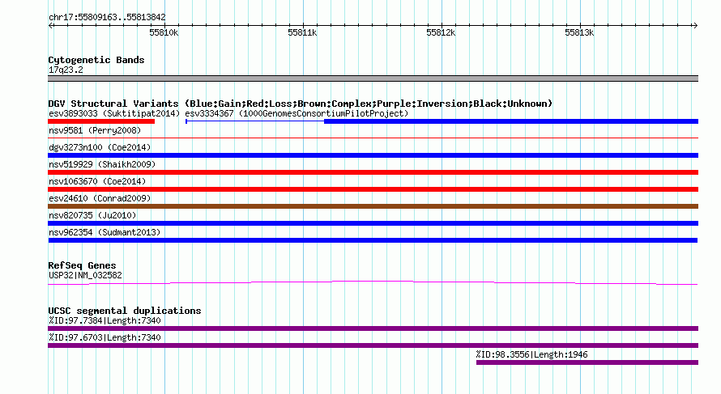
Task: Click the %ID:97.7384|Length:7340 label
Action: [105, 320]
